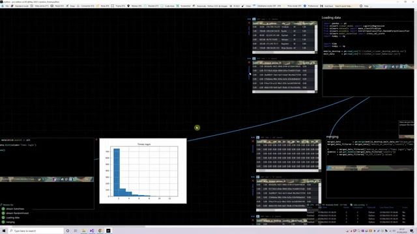Open the Preferences button

pyautogui.click(x=311, y=6)
